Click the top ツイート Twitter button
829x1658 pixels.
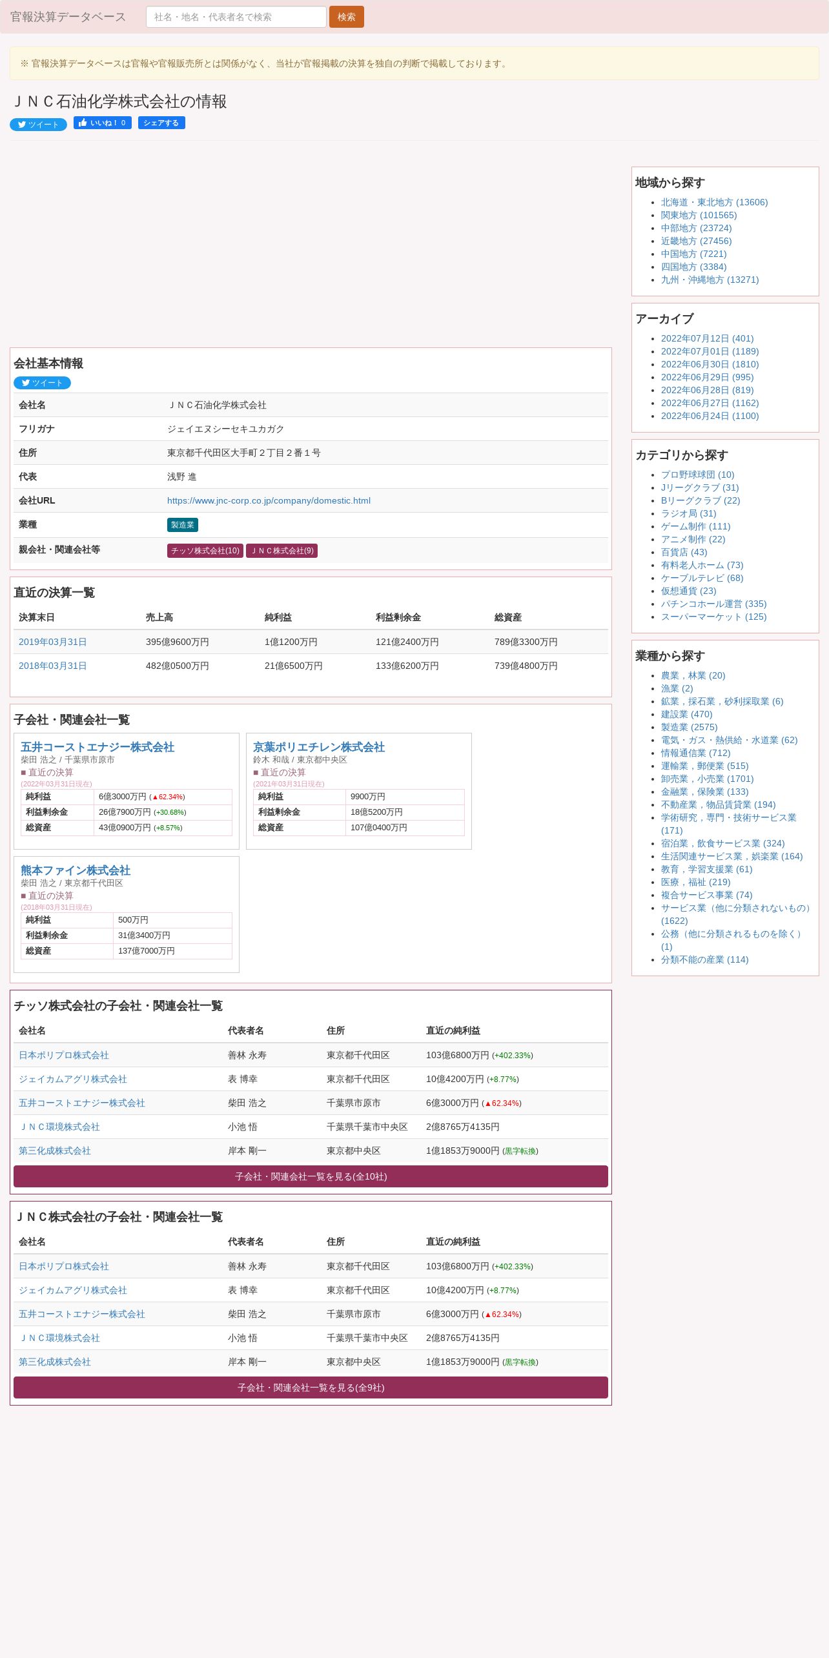(x=38, y=124)
